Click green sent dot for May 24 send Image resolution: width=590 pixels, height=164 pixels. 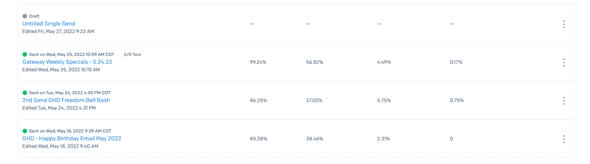coord(25,93)
